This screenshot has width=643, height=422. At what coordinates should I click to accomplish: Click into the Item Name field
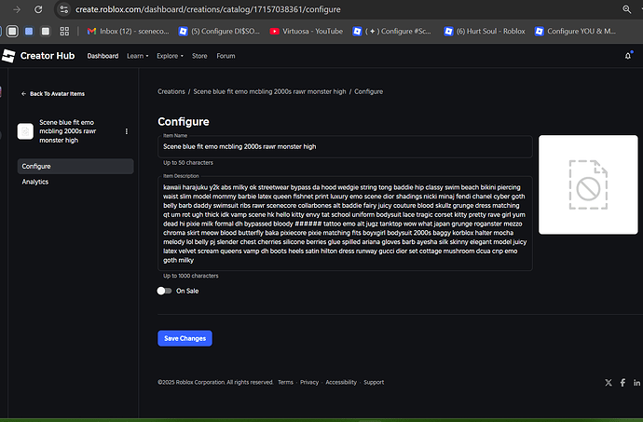pyautogui.click(x=345, y=146)
